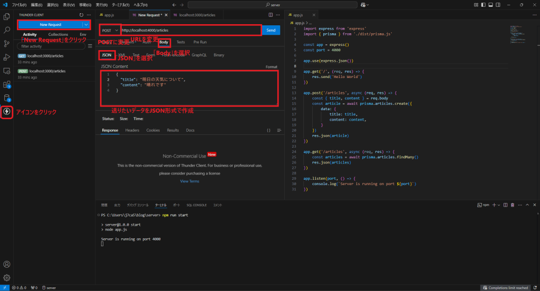Follow the View Terms link
The height and width of the screenshot is (291, 540).
tap(189, 181)
